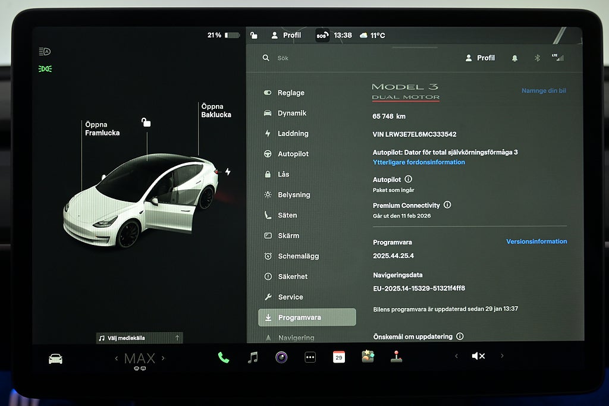
Task: Select Laddning in the settings menu
Action: (293, 134)
